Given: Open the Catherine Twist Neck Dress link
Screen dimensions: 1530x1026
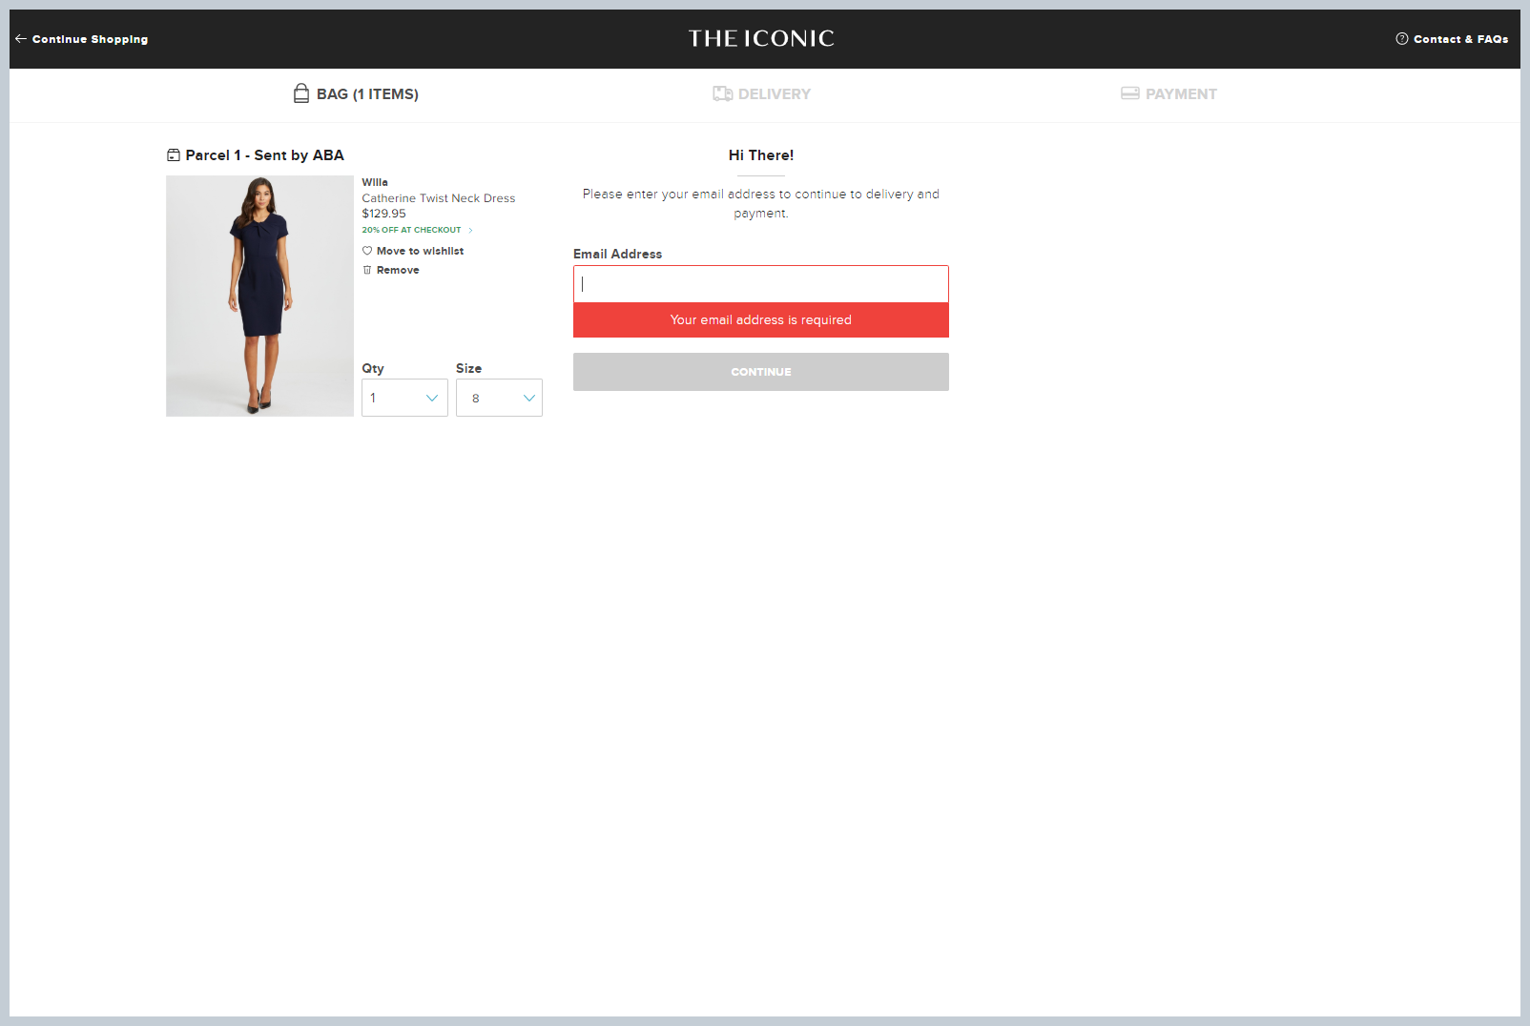Looking at the screenshot, I should [x=438, y=198].
